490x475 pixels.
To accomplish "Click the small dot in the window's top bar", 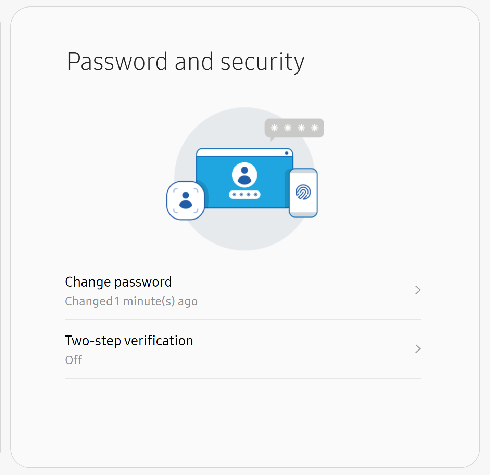I will 287,153.
